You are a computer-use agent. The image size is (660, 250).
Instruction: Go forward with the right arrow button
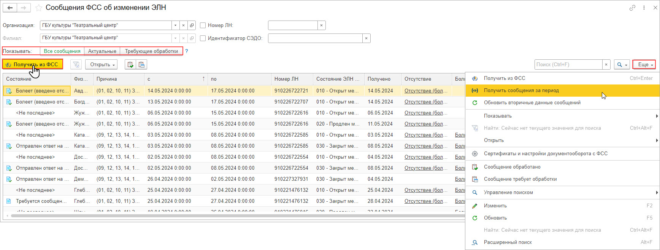click(x=24, y=8)
